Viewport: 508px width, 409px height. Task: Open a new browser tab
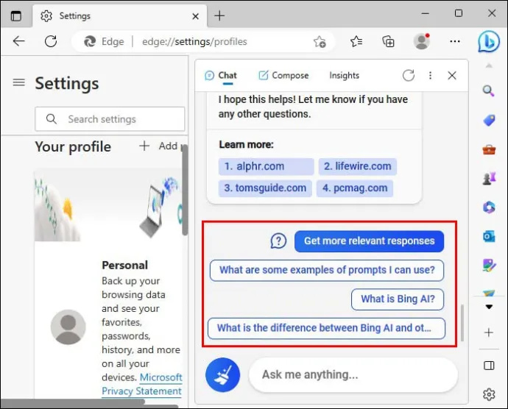click(219, 15)
